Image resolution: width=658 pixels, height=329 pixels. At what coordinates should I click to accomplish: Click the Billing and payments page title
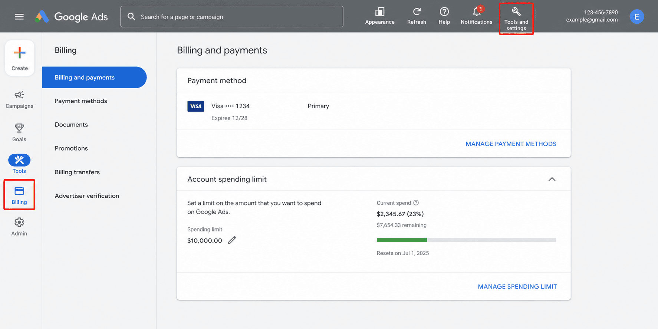[x=222, y=50]
